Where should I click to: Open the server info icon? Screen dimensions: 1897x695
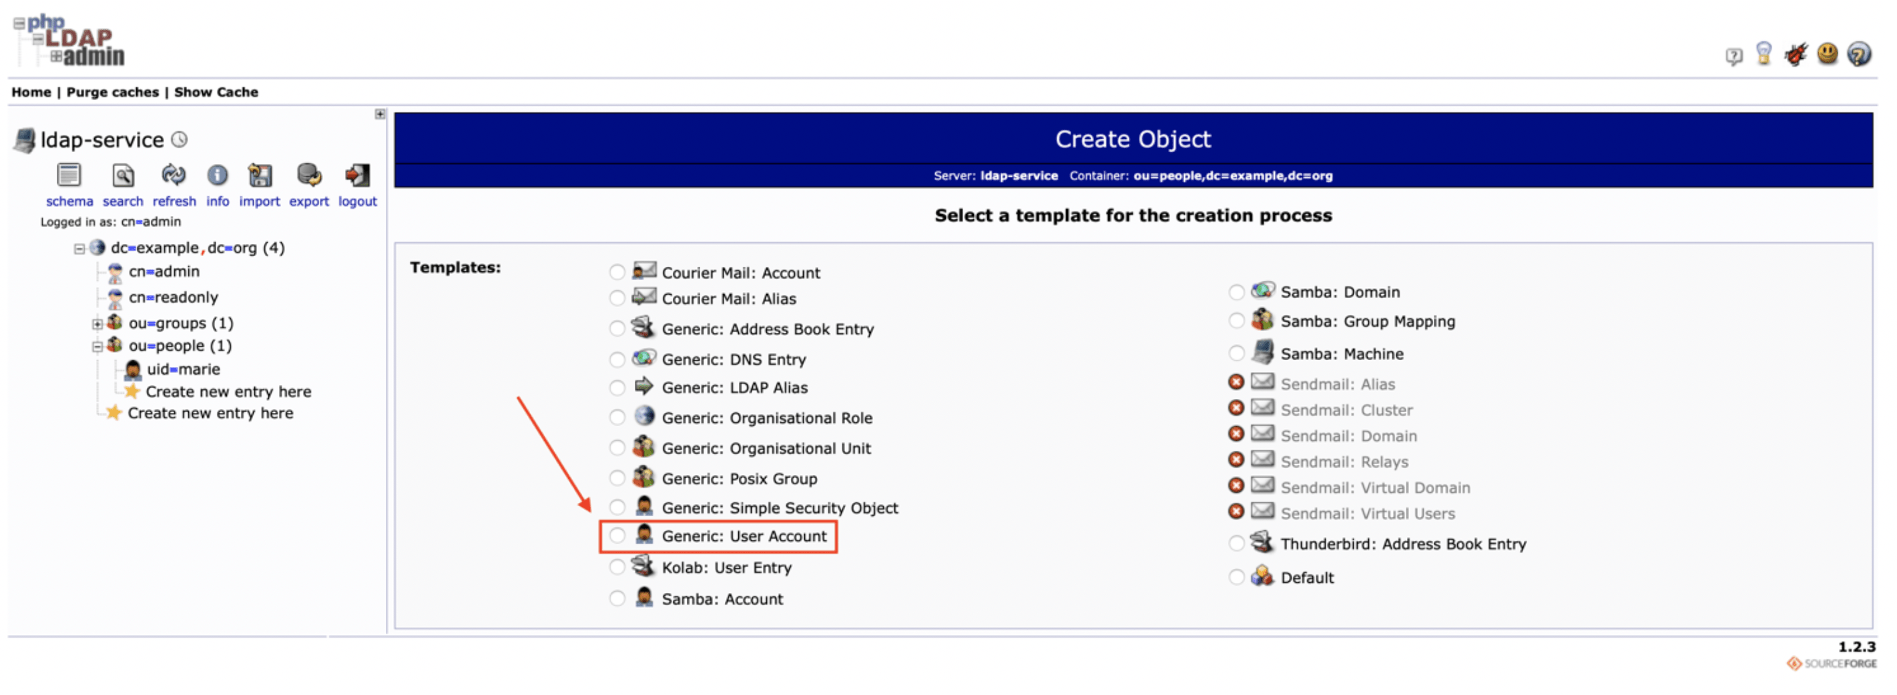coord(217,175)
